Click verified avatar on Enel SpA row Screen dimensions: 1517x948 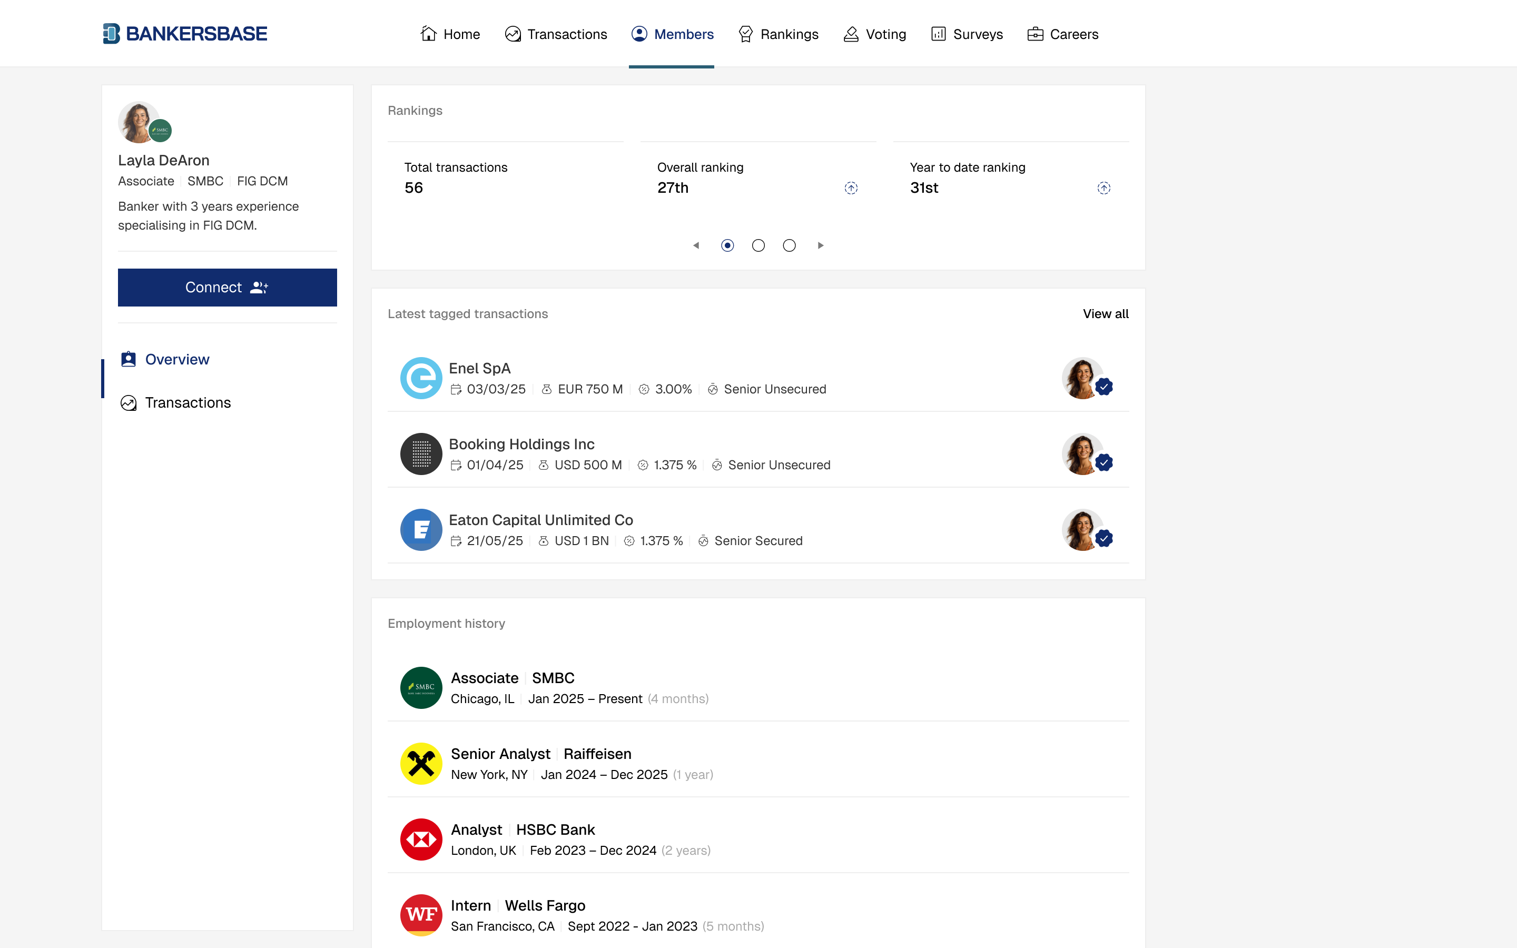(x=1087, y=378)
